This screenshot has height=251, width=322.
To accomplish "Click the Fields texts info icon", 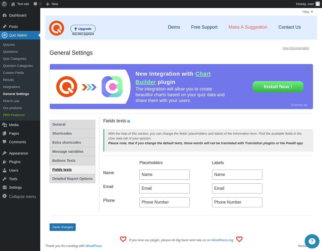I will pos(129,121).
